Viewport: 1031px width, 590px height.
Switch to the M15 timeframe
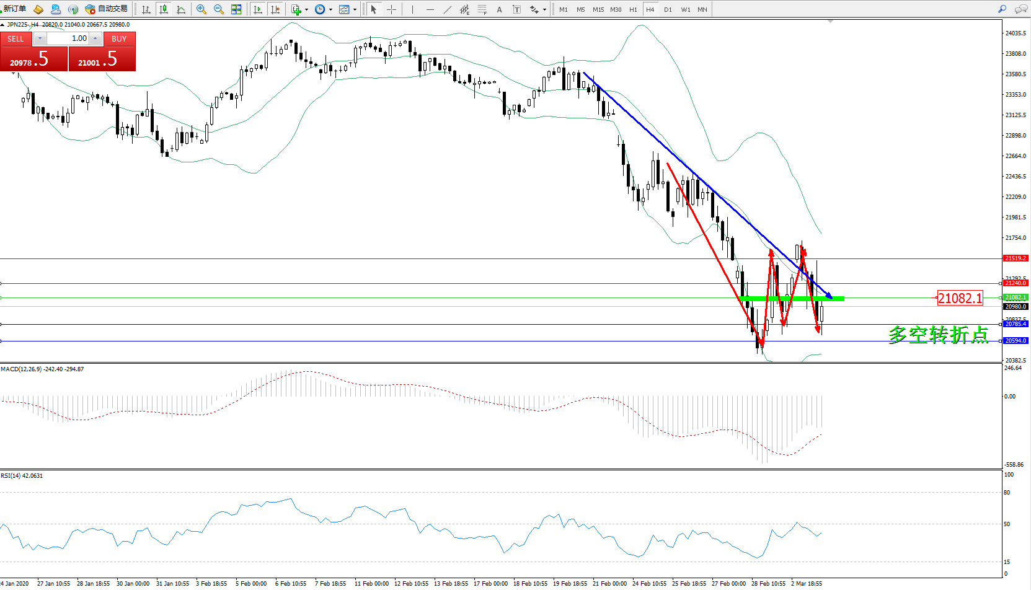point(598,9)
